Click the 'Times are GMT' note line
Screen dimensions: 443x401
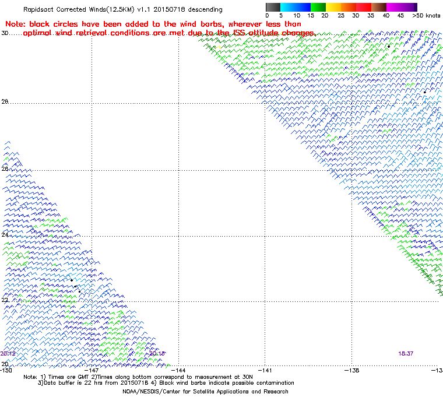138,377
